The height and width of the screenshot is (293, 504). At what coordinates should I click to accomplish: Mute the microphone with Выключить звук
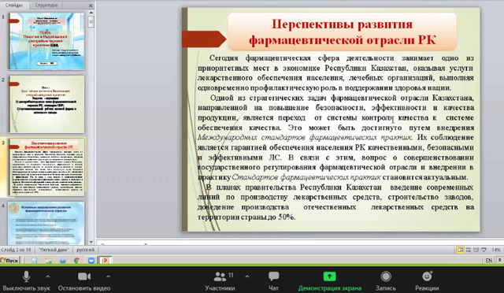[26, 281]
